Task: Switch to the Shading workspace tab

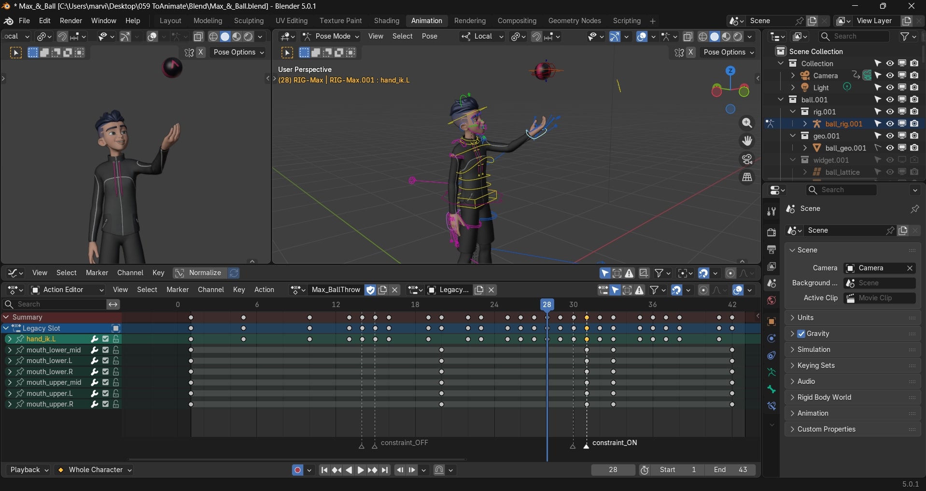Action: [386, 21]
